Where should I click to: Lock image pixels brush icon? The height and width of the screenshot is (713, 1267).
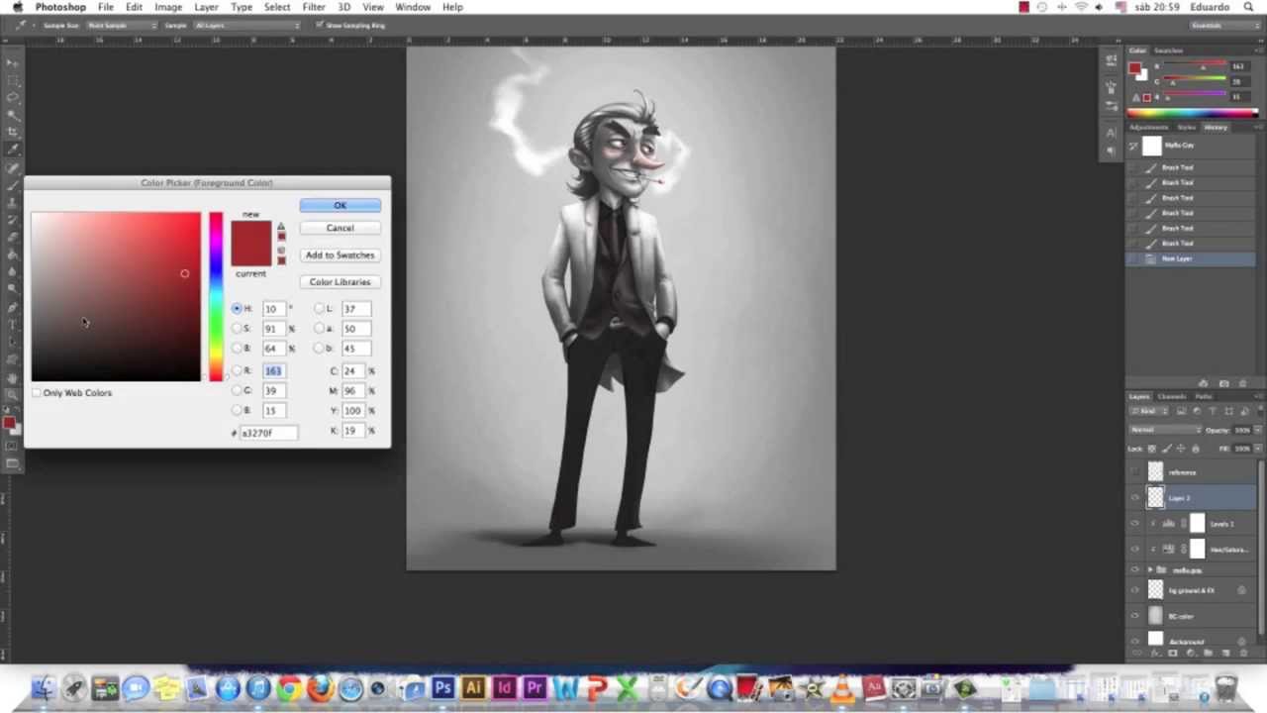point(1168,448)
